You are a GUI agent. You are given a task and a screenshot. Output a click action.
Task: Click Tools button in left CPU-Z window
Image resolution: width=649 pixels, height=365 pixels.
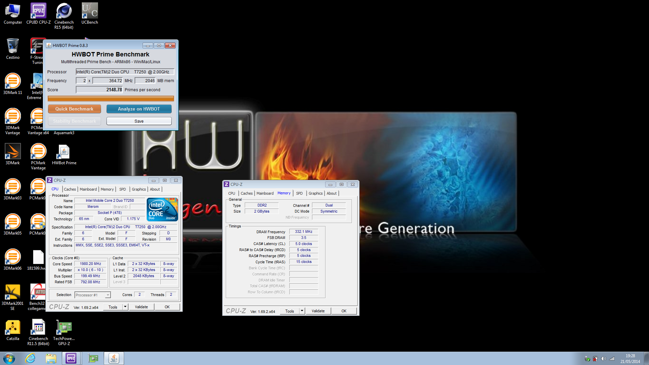[x=113, y=307]
